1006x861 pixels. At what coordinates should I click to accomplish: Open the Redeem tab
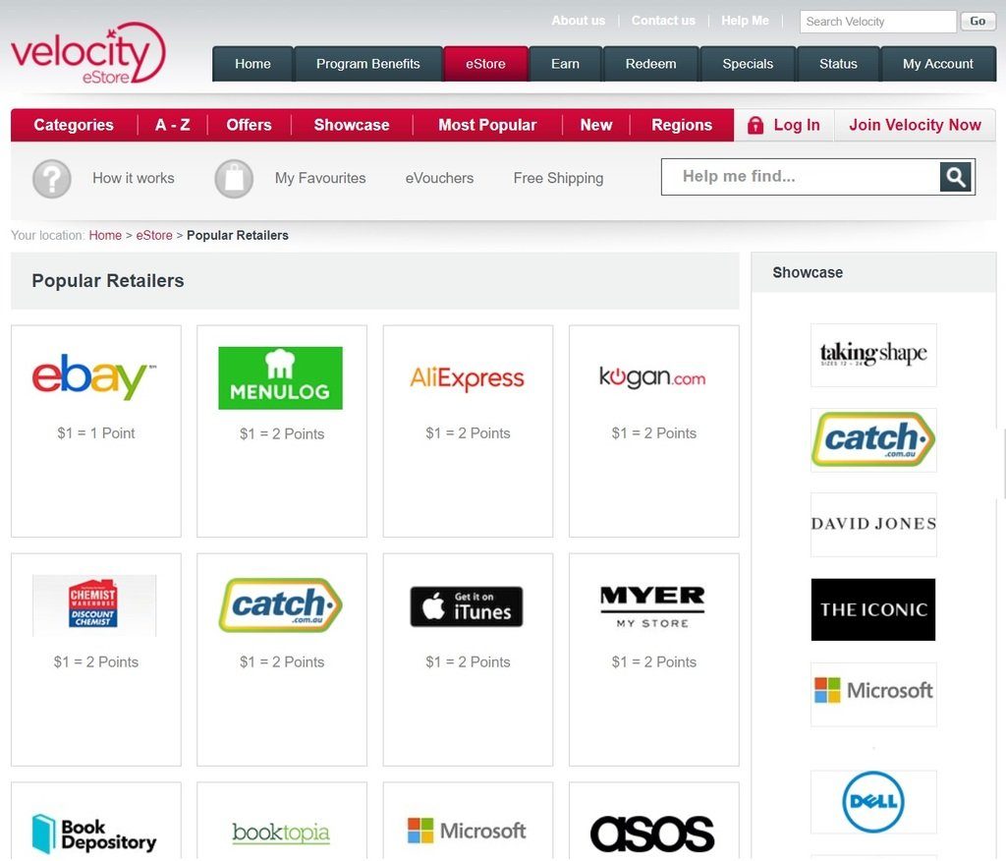(x=650, y=64)
